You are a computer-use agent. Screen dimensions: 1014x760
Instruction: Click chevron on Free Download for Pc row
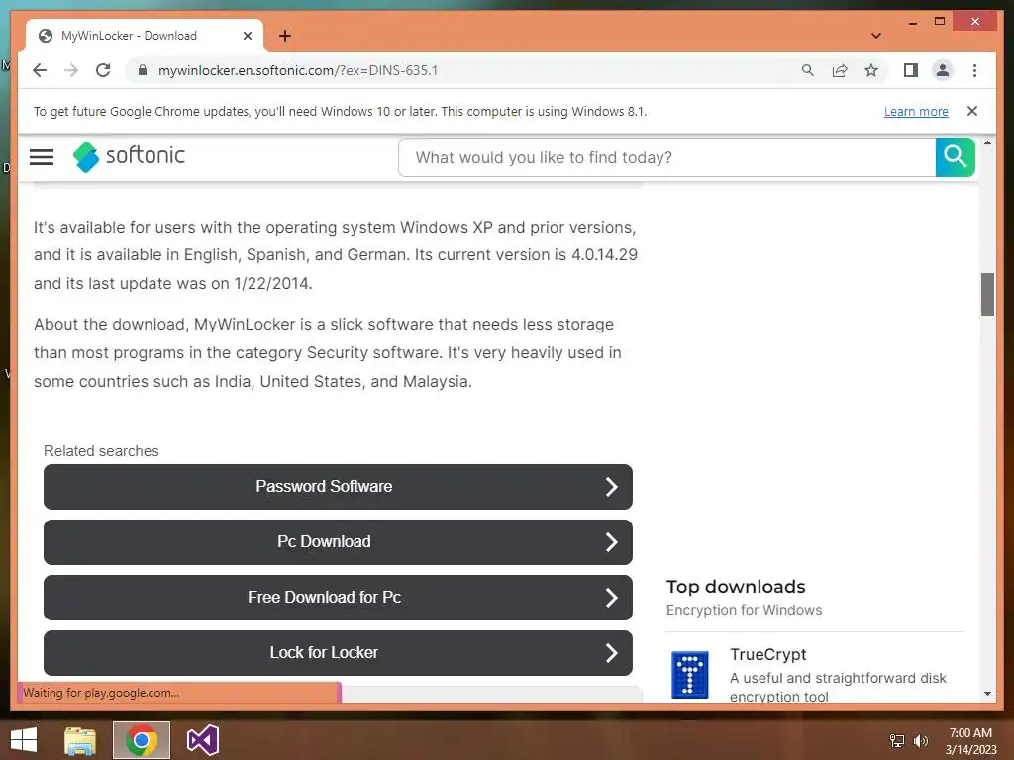pos(611,598)
